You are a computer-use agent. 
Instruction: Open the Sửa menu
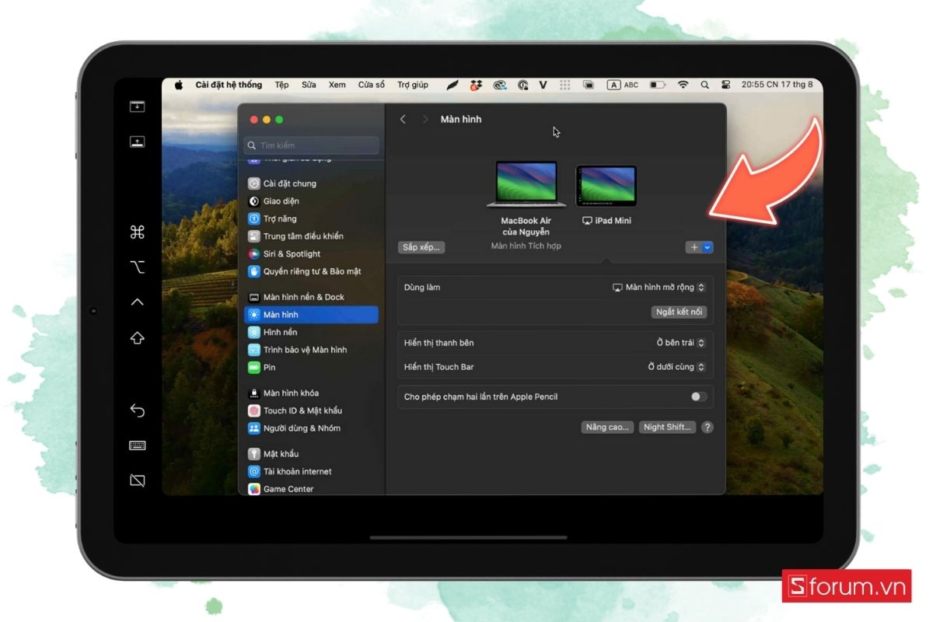pyautogui.click(x=309, y=85)
